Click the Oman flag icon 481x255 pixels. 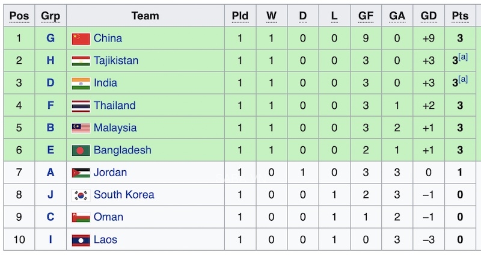click(81, 217)
